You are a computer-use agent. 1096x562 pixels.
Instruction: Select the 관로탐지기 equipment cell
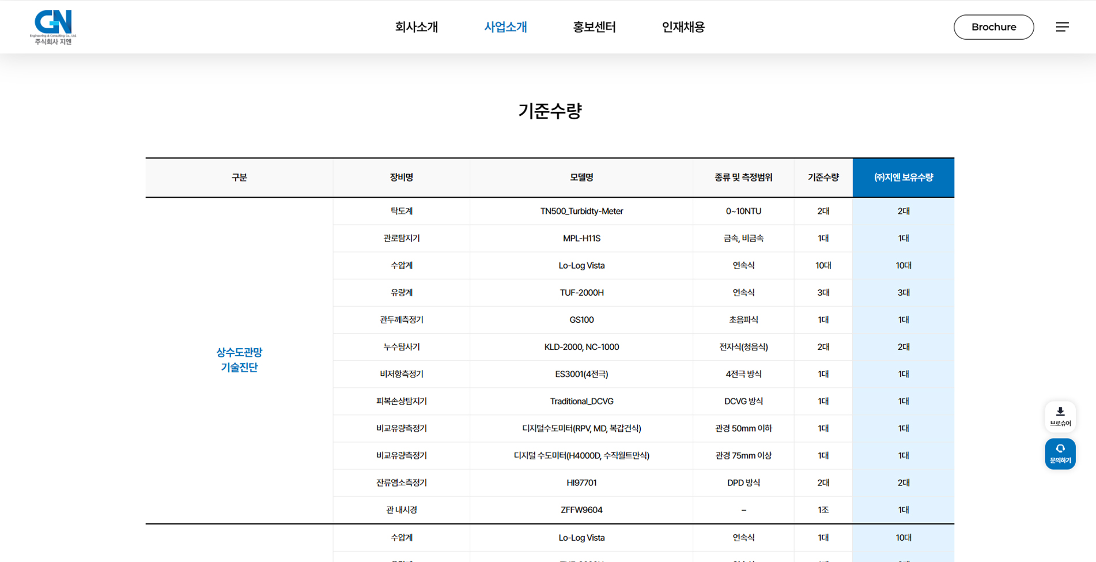(x=401, y=238)
